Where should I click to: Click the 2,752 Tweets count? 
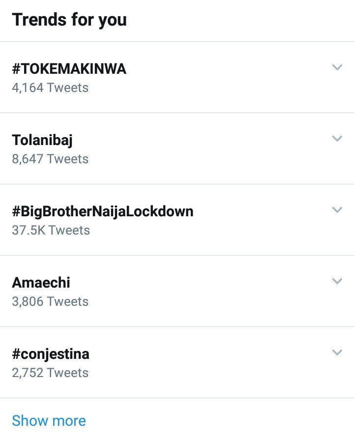[50, 373]
